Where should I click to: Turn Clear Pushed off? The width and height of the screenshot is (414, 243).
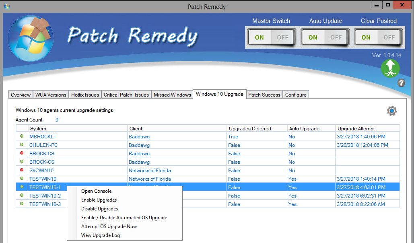pos(389,37)
